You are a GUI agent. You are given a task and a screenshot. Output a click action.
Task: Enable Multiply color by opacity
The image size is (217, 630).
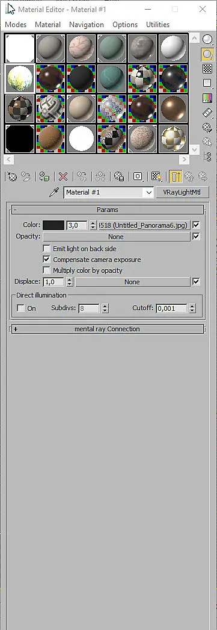(46, 270)
